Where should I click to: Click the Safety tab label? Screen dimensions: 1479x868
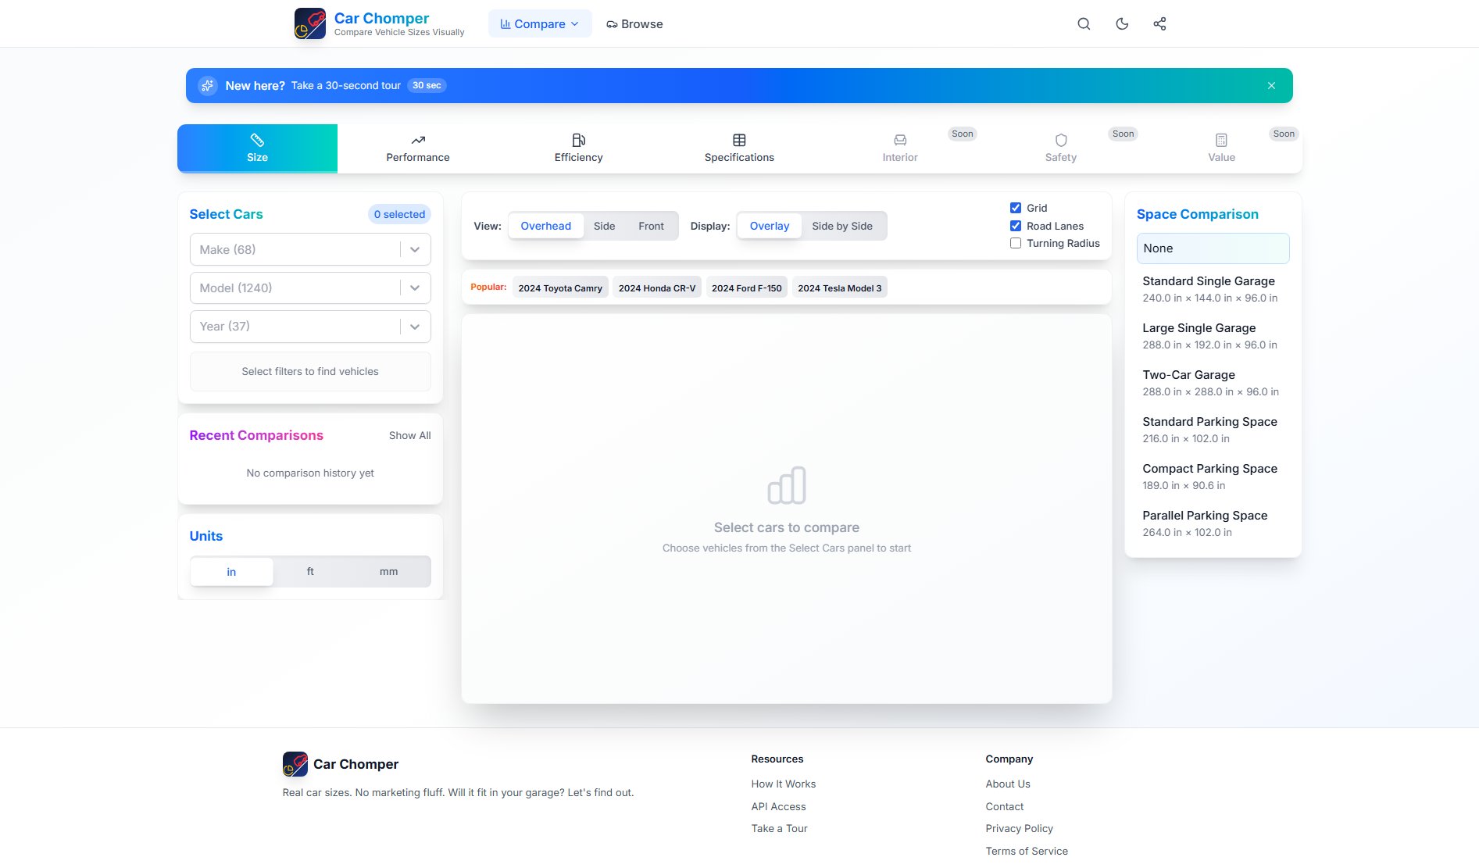[x=1061, y=158]
